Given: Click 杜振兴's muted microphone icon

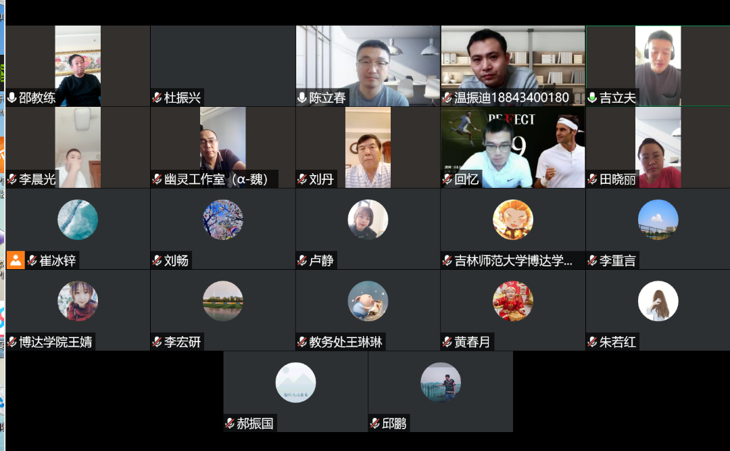Looking at the screenshot, I should (157, 97).
